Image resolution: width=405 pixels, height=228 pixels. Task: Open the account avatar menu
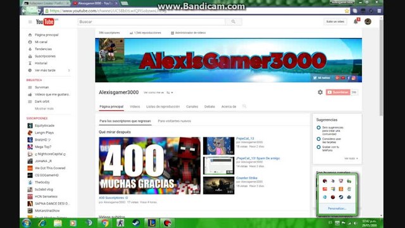point(368,22)
